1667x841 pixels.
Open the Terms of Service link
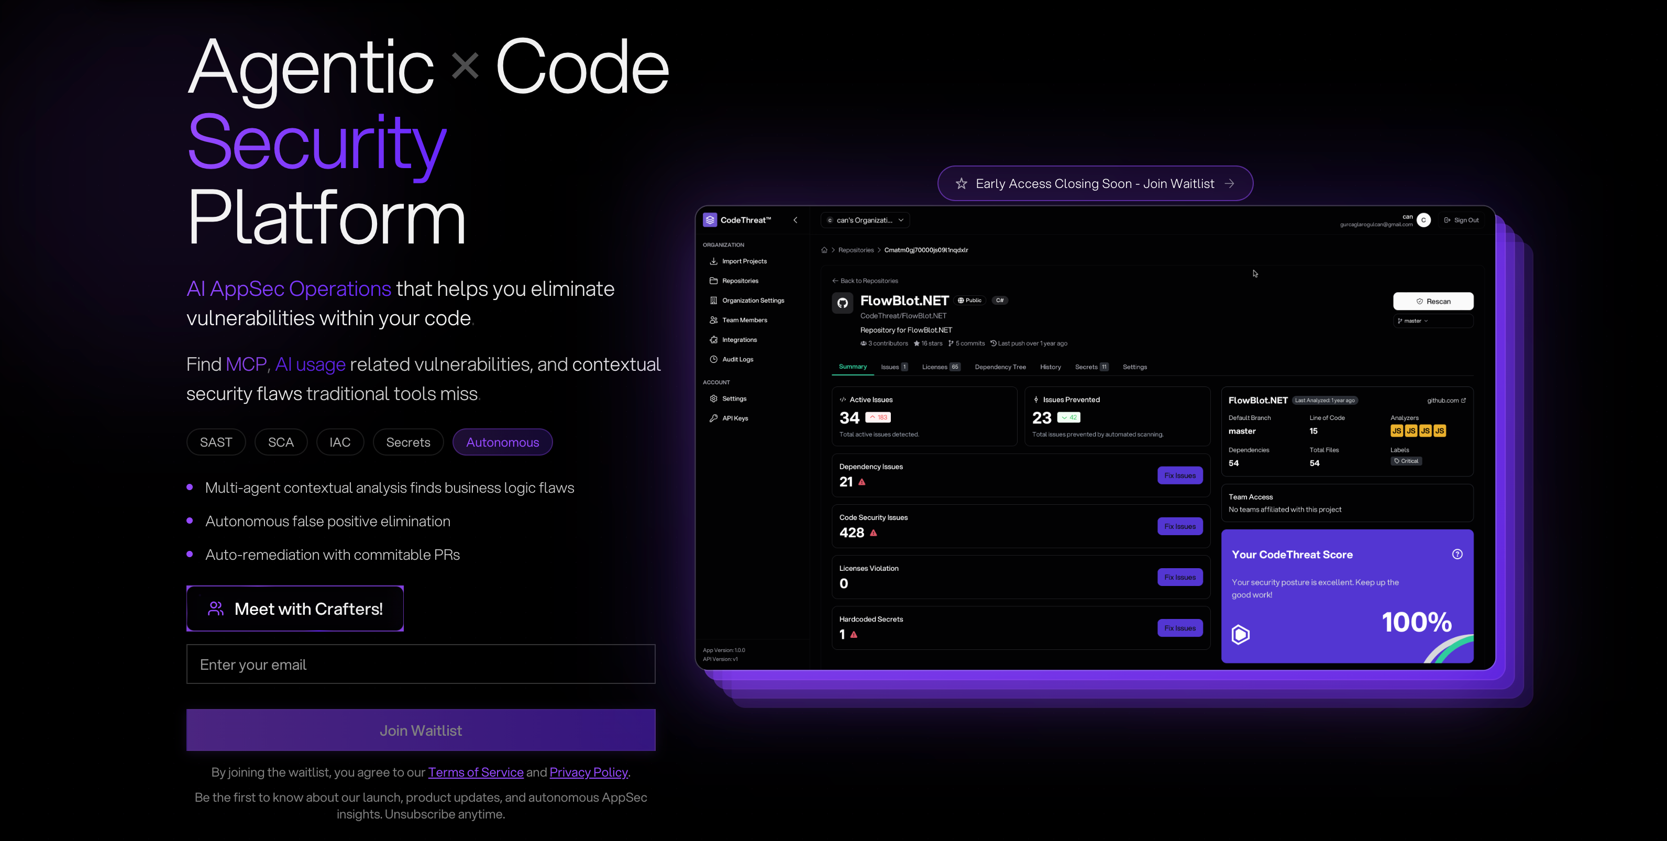pyautogui.click(x=476, y=772)
